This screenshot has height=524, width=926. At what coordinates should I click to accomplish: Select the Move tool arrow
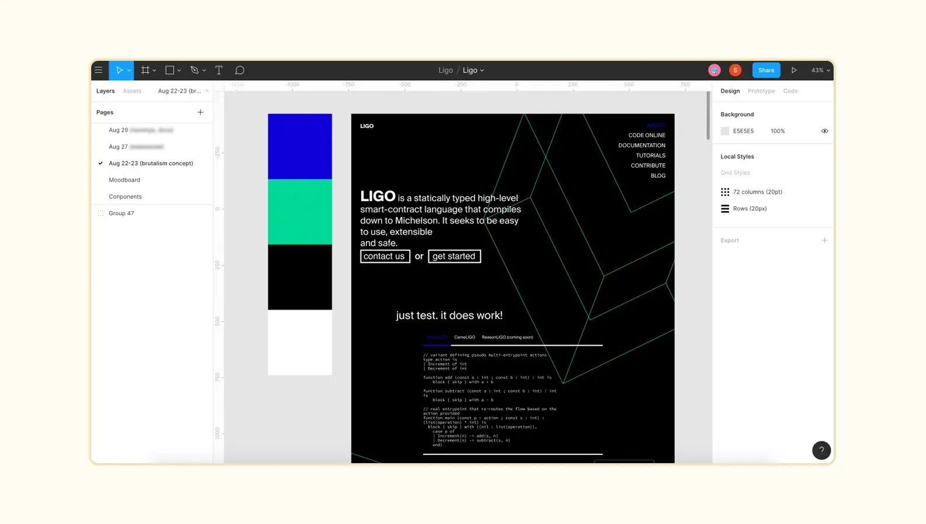pyautogui.click(x=119, y=70)
